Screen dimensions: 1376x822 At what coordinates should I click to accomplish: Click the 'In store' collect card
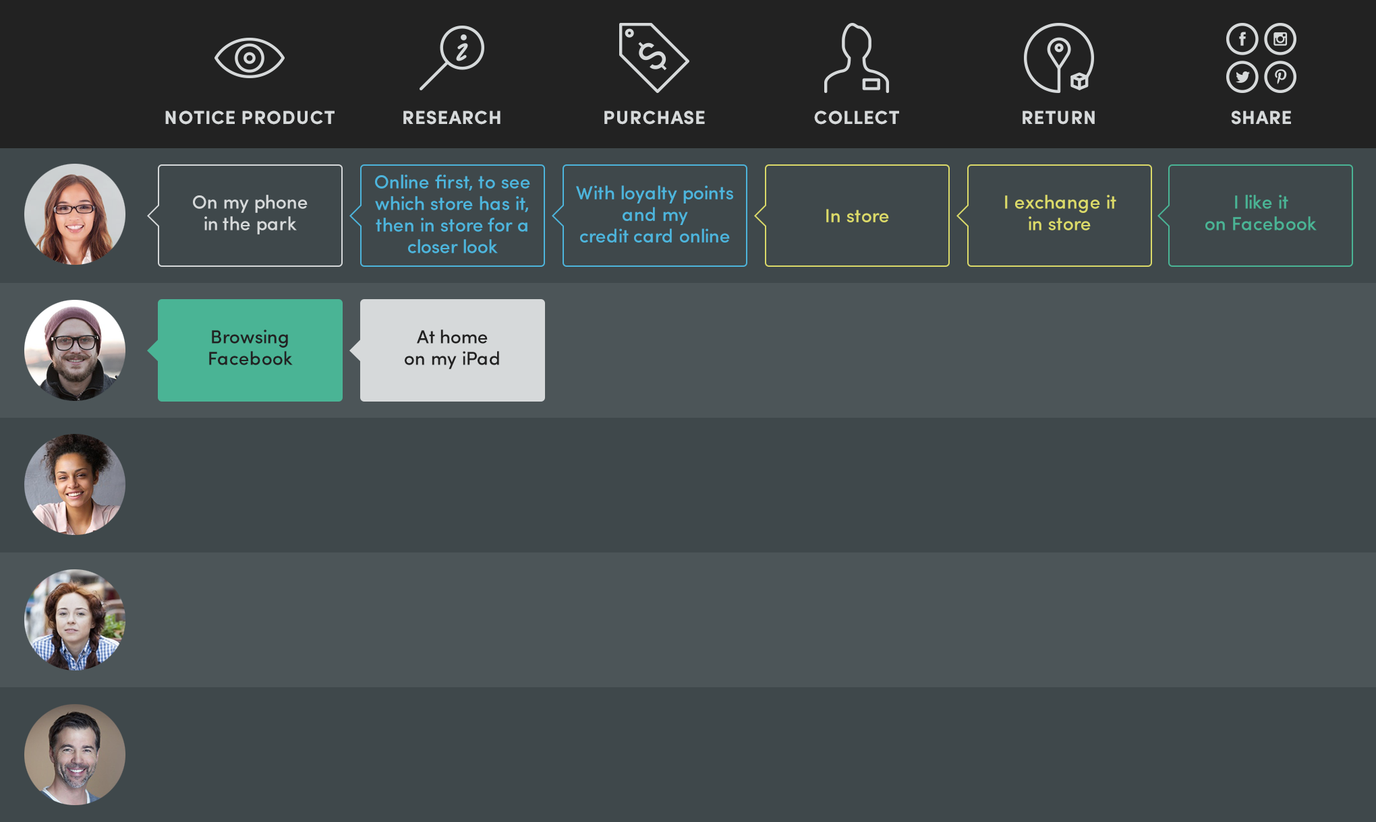click(857, 216)
